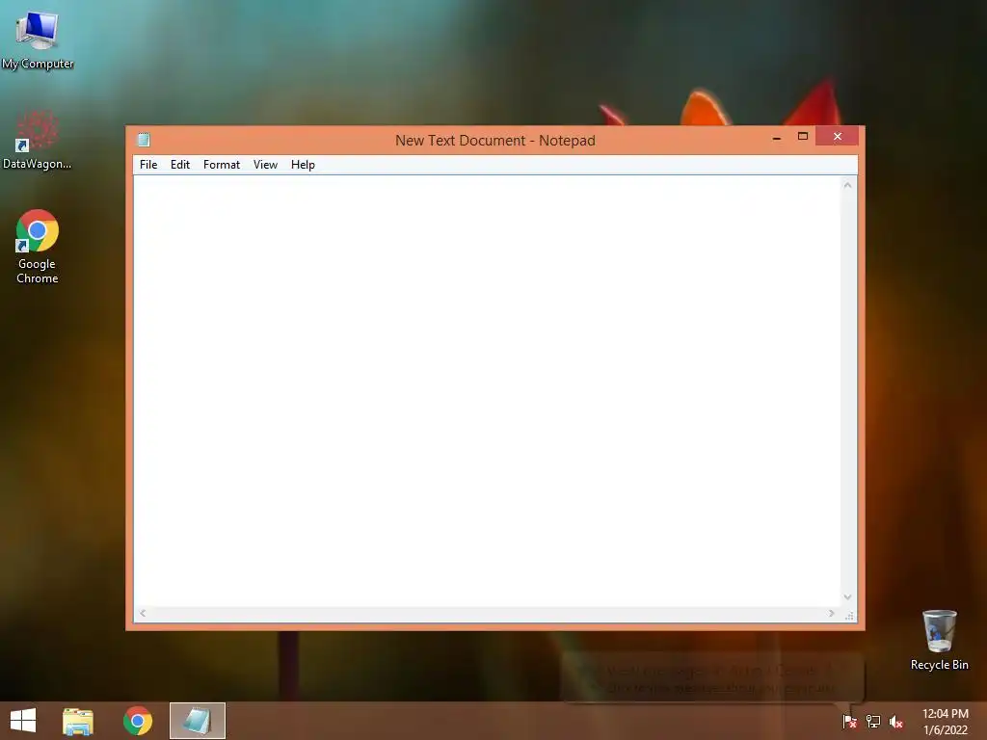Open the network tray icon
987x740 pixels.
click(873, 722)
